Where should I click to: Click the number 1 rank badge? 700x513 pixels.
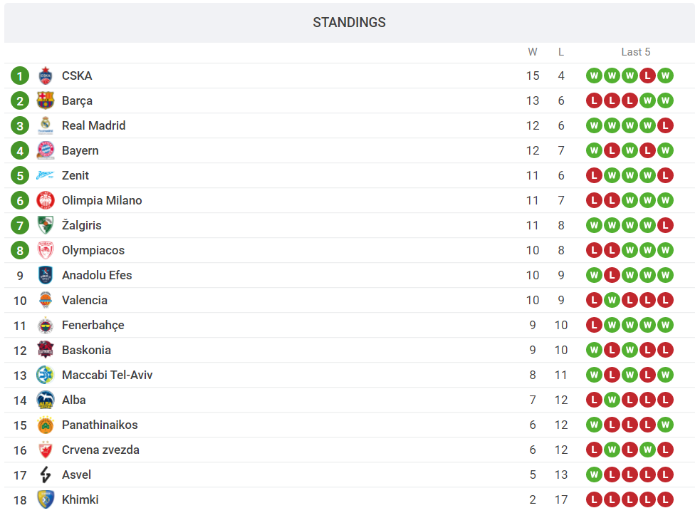(20, 76)
